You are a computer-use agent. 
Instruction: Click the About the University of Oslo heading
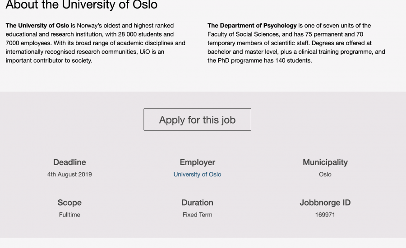(x=82, y=5)
